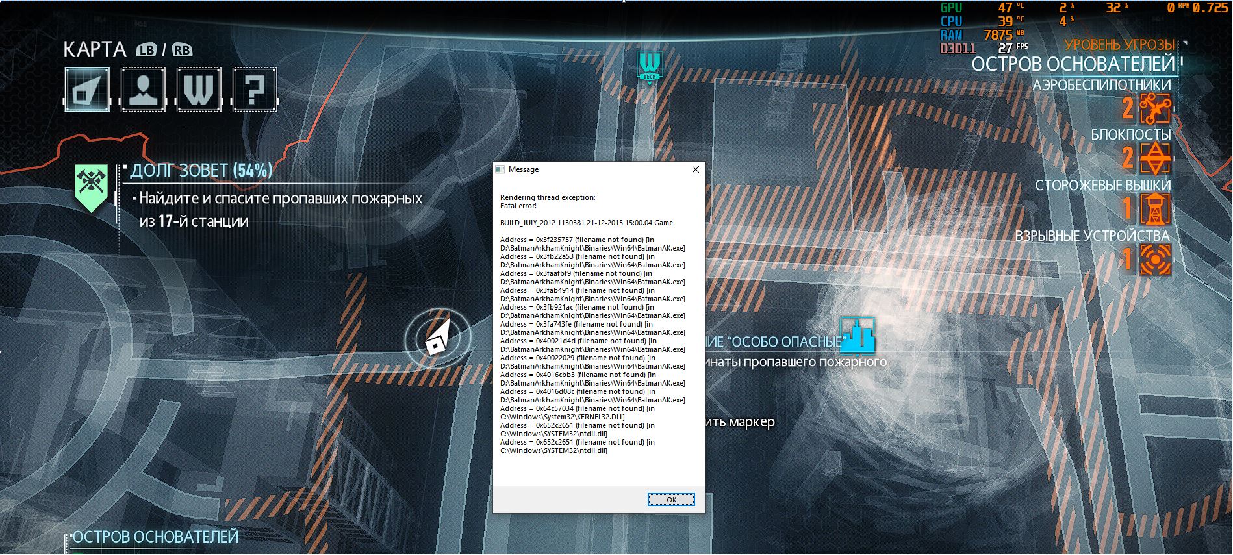Open the character profile tab icon
Screen dimensions: 1233x555
click(143, 89)
